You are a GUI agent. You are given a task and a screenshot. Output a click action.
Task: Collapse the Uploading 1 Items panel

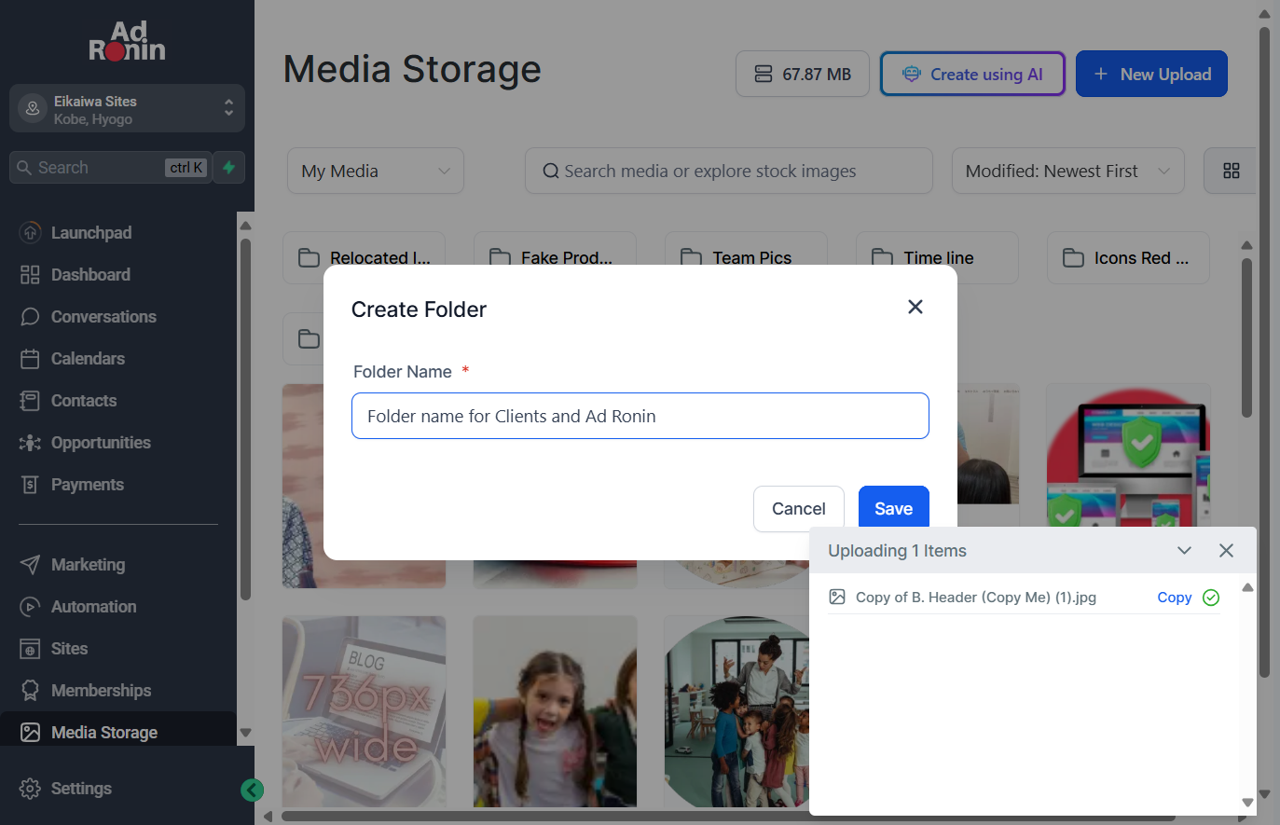pos(1184,551)
